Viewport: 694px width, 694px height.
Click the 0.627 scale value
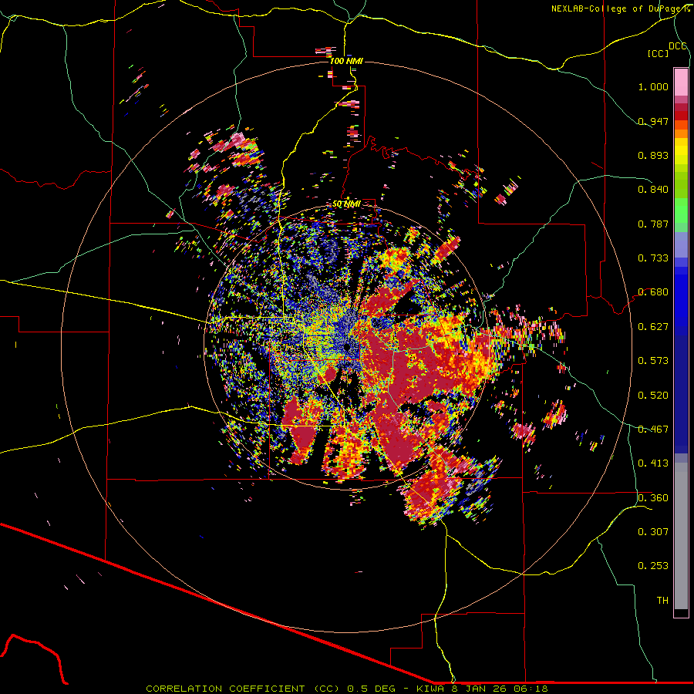653,327
